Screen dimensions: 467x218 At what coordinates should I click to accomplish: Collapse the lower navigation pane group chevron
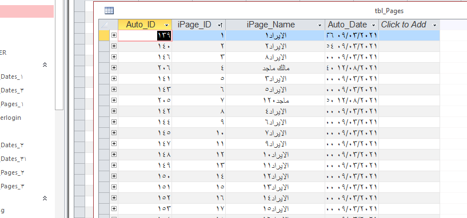45,198
